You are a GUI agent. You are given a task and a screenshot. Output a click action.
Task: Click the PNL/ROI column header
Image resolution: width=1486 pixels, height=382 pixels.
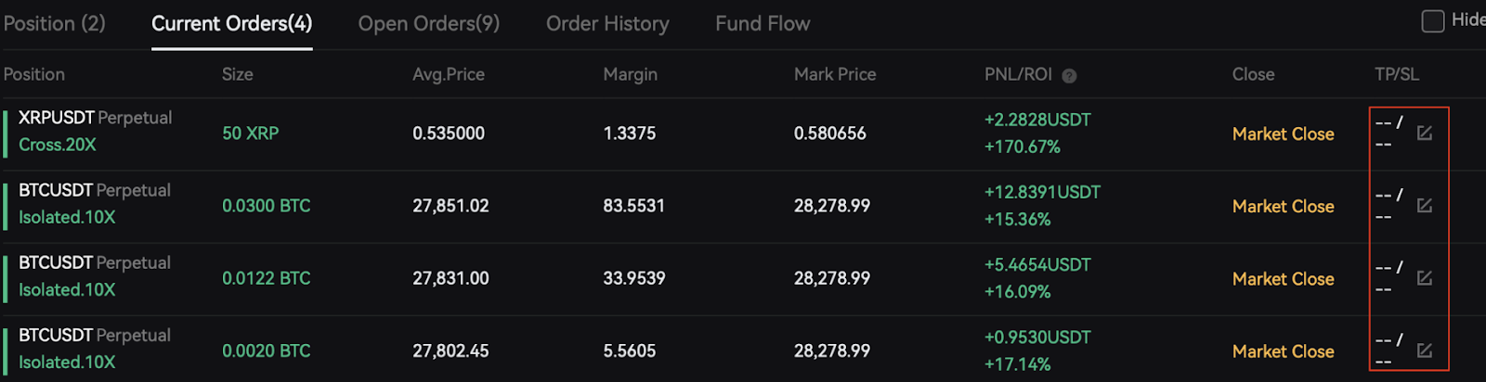[1018, 74]
